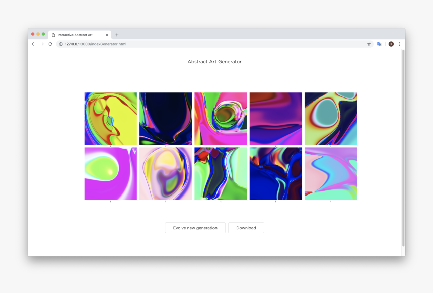Click the browser forward arrow
The height and width of the screenshot is (293, 433).
click(x=42, y=44)
